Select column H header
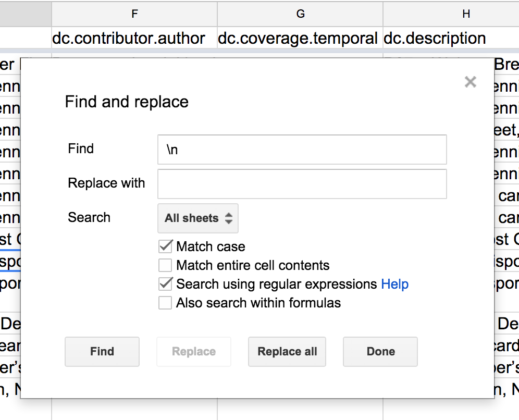Viewport: 519px width, 420px height. coord(466,14)
